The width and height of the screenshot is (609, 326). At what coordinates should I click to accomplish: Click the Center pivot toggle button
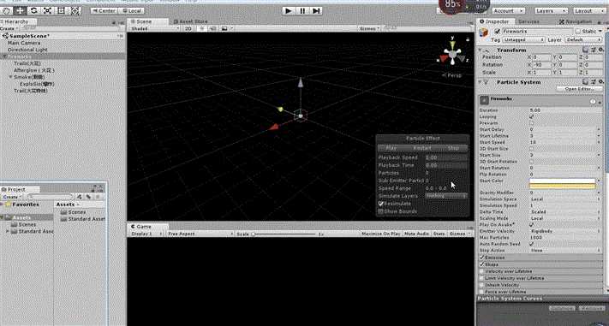coord(104,11)
